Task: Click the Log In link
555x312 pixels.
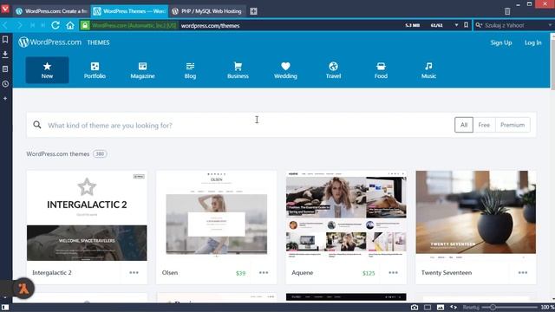Action: pyautogui.click(x=533, y=42)
